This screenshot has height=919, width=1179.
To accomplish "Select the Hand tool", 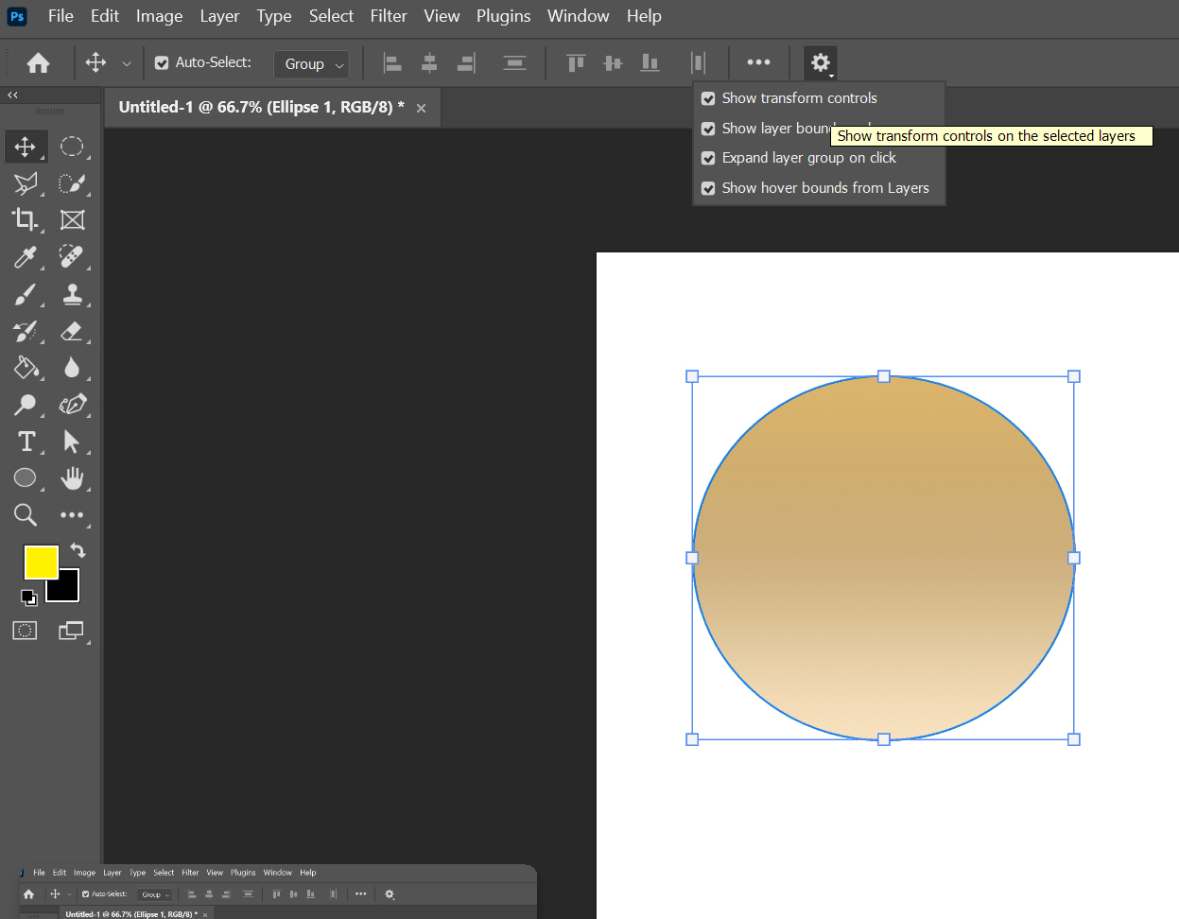I will (72, 478).
